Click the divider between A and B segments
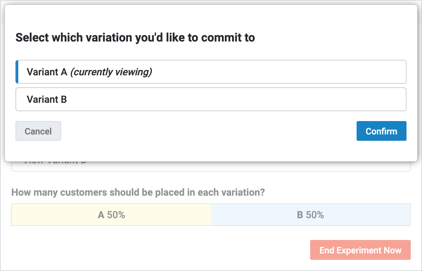This screenshot has height=271, width=422. (211, 215)
